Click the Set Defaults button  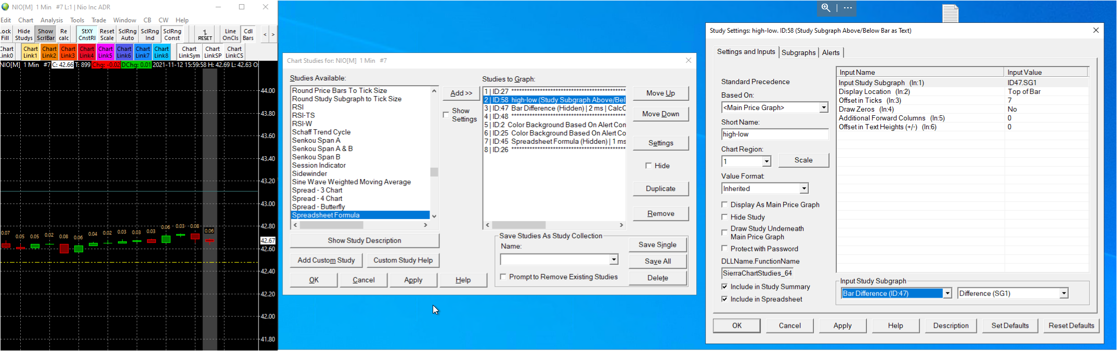point(1010,326)
